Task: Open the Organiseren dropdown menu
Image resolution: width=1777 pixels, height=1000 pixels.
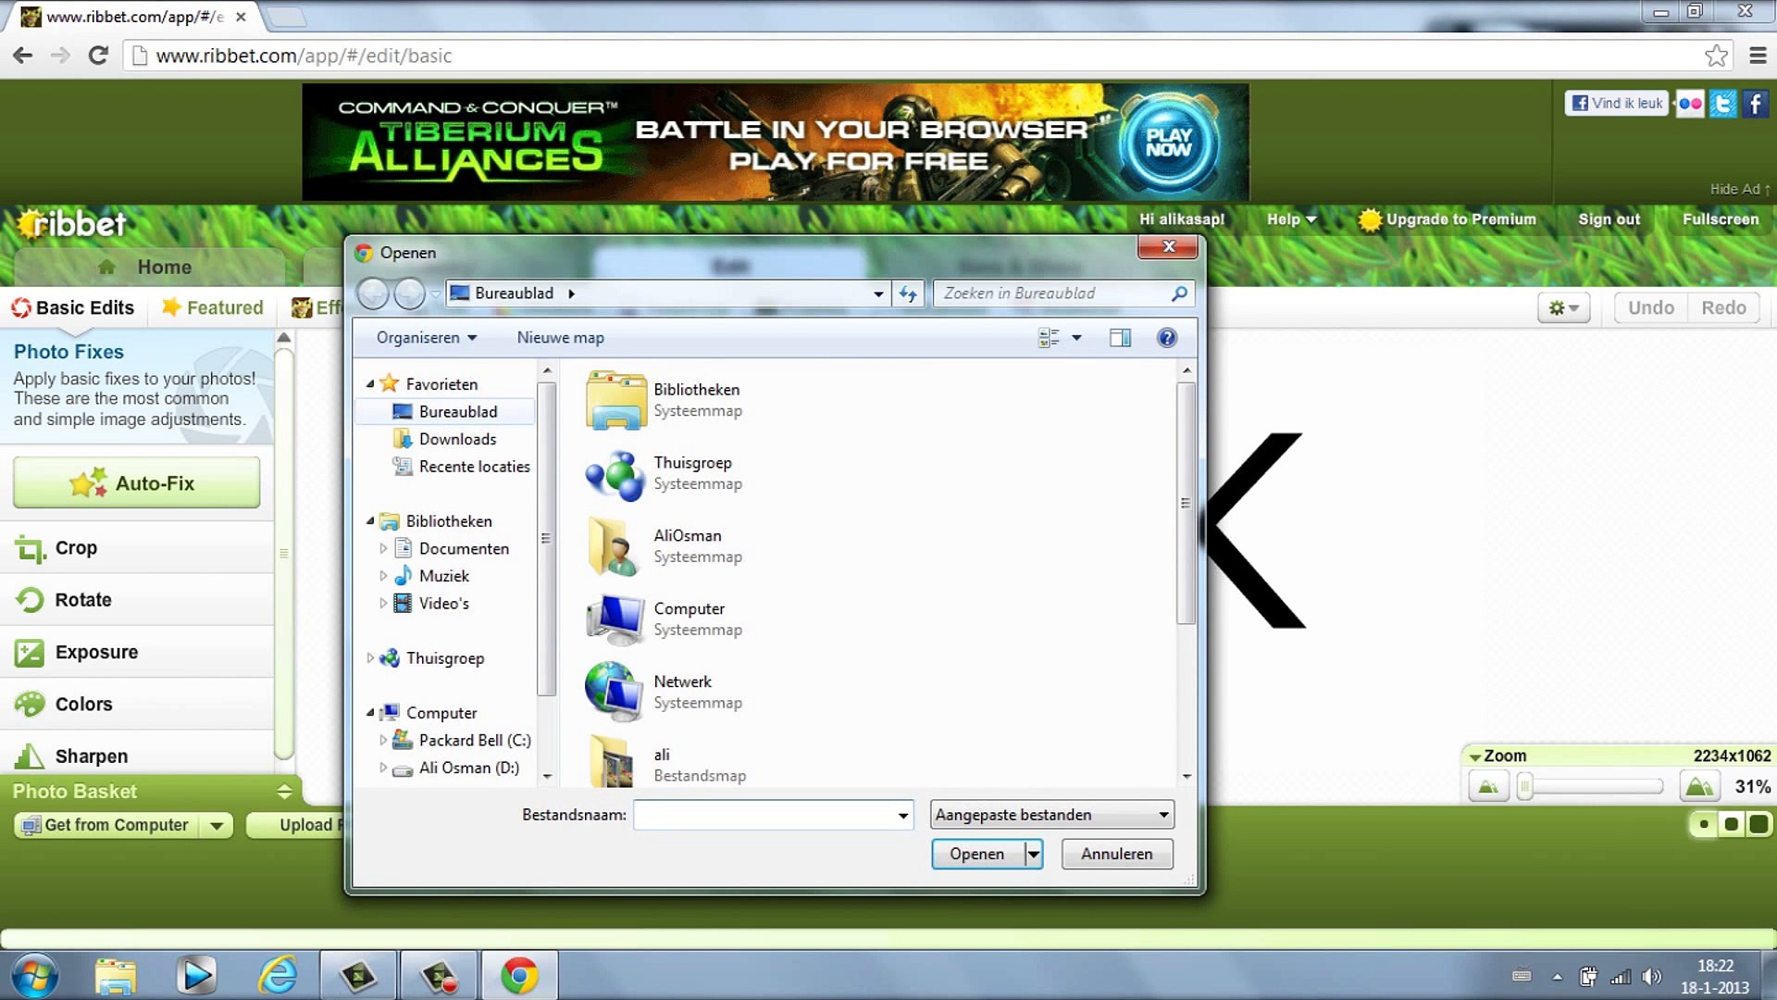Action: 427,338
